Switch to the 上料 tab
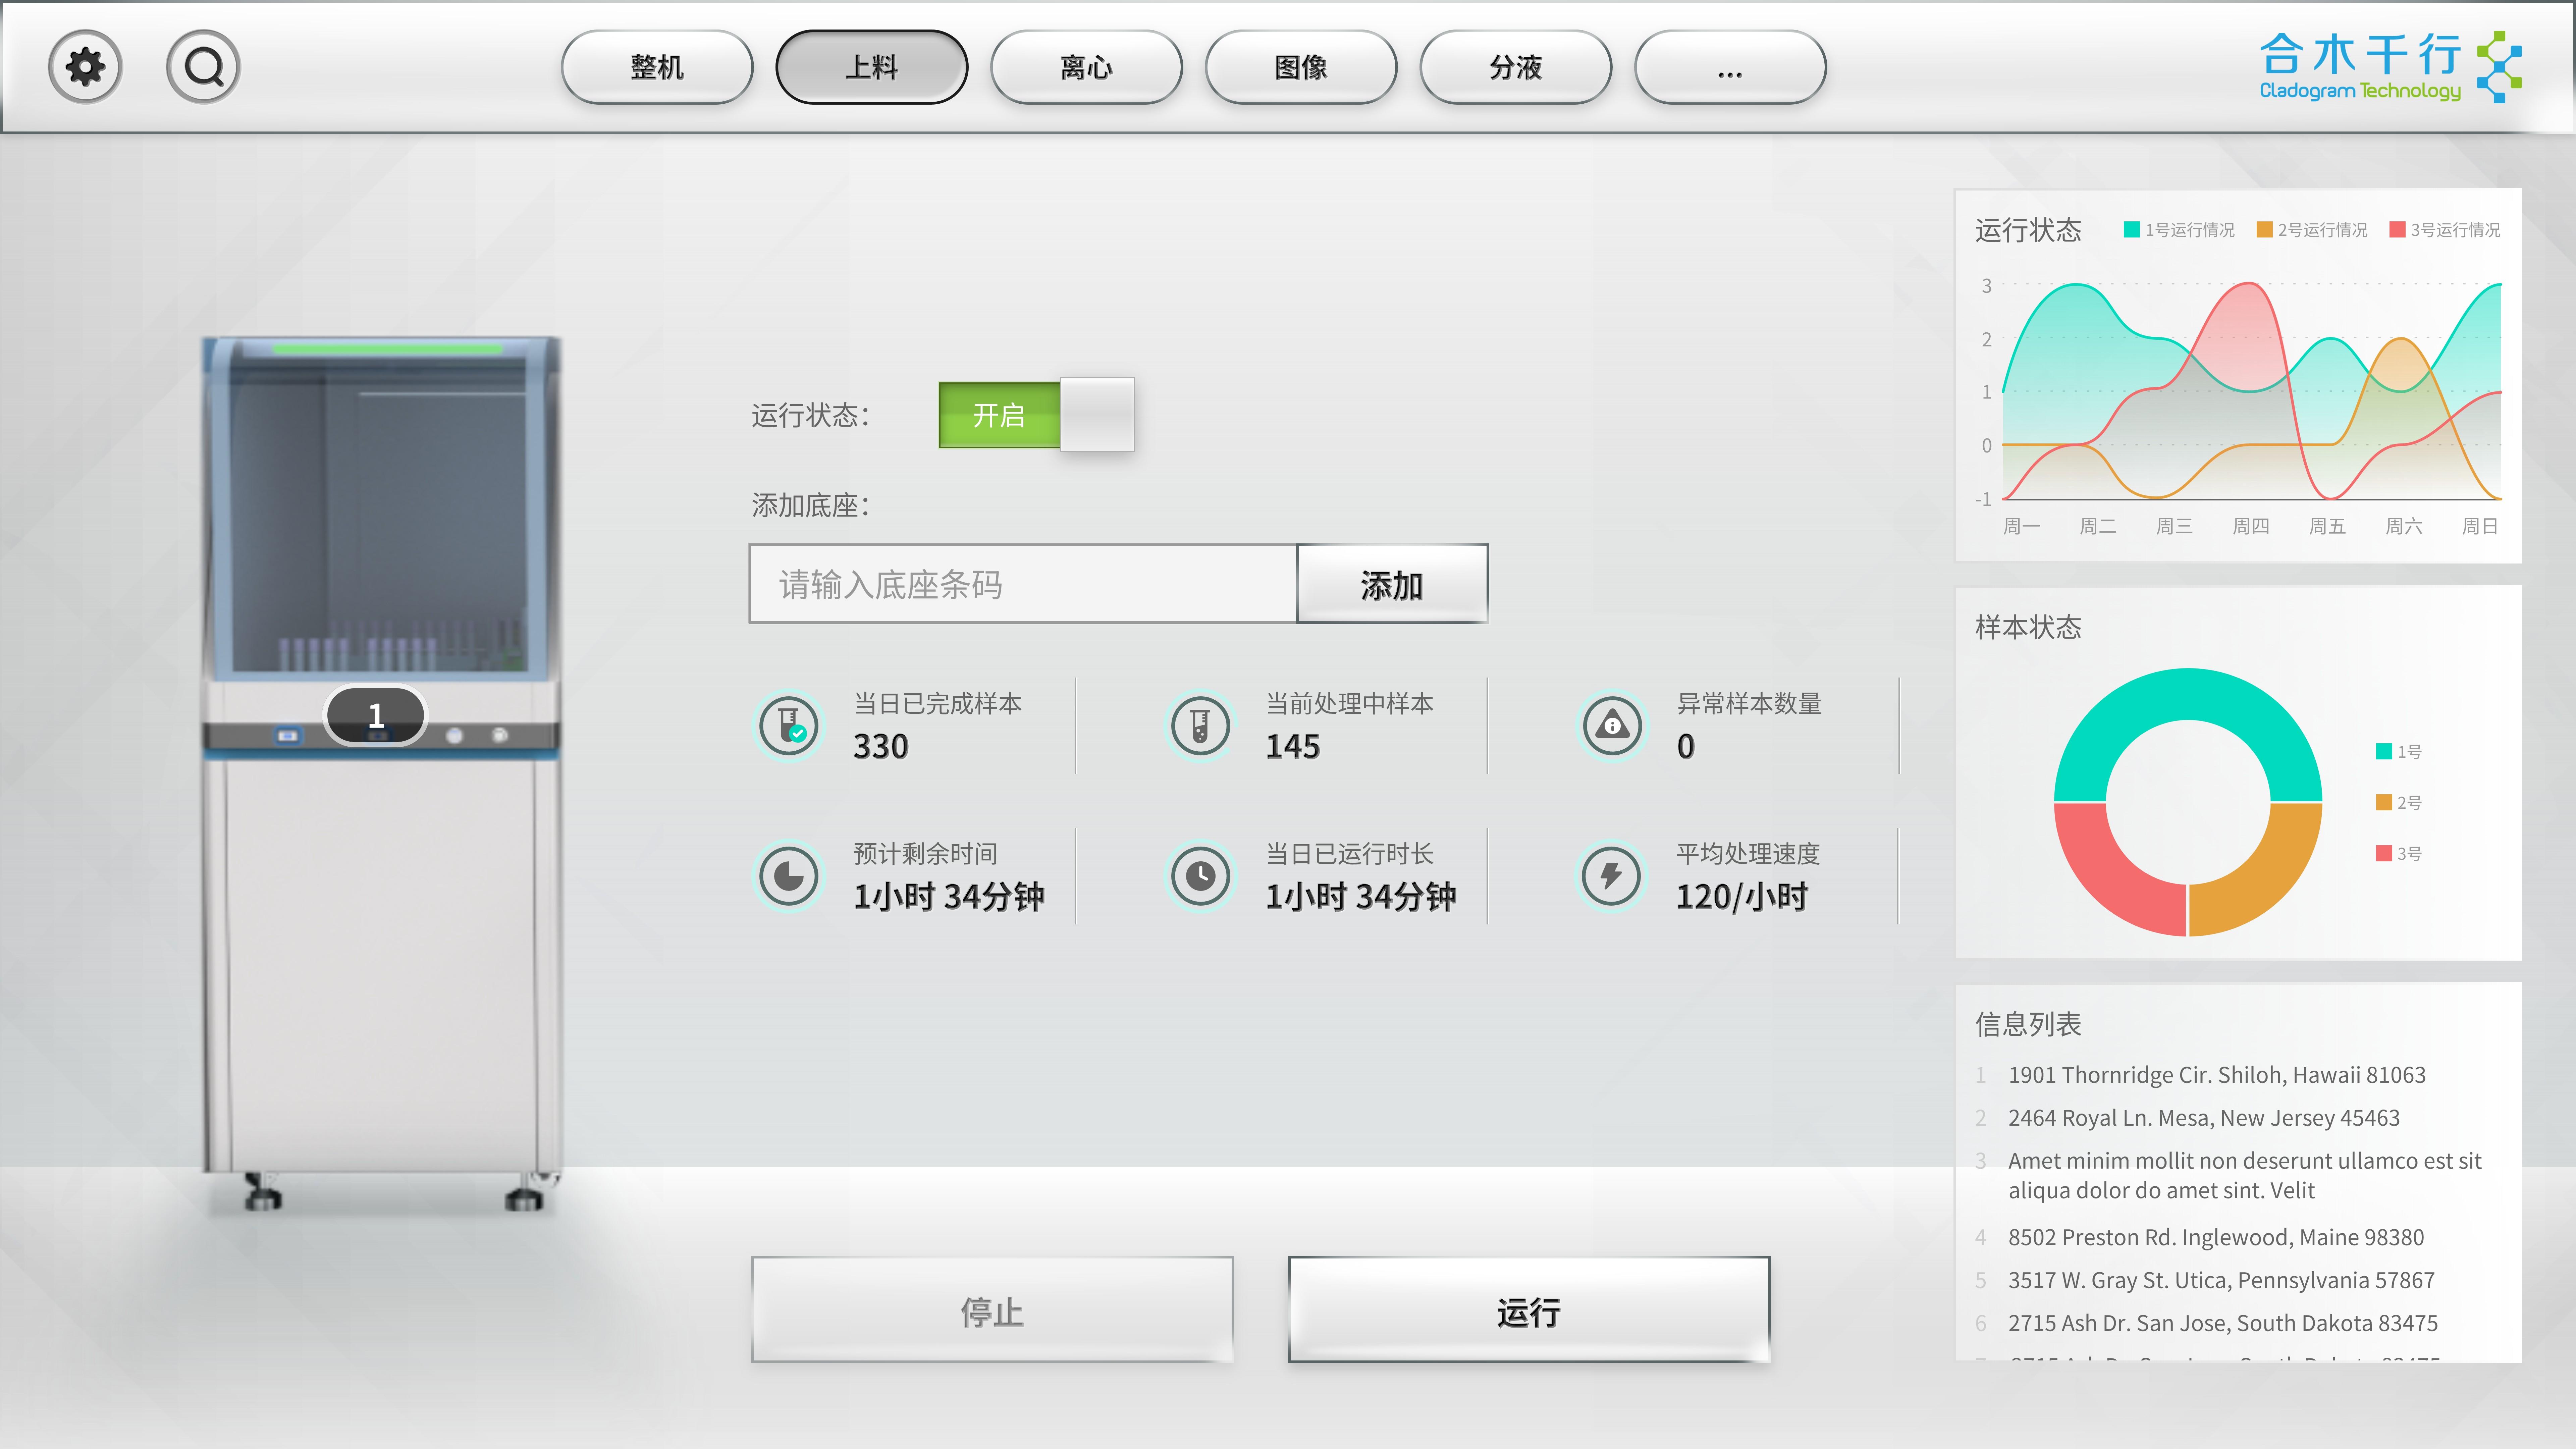This screenshot has width=2576, height=1449. [872, 67]
